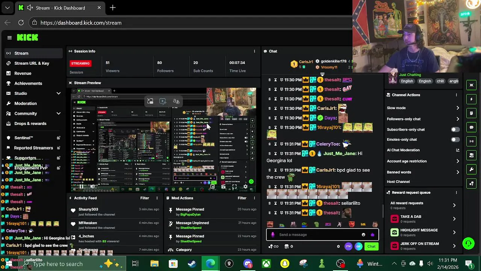481x271 pixels.
Task: Open AI Chat Moderation external link icon
Action: click(457, 150)
